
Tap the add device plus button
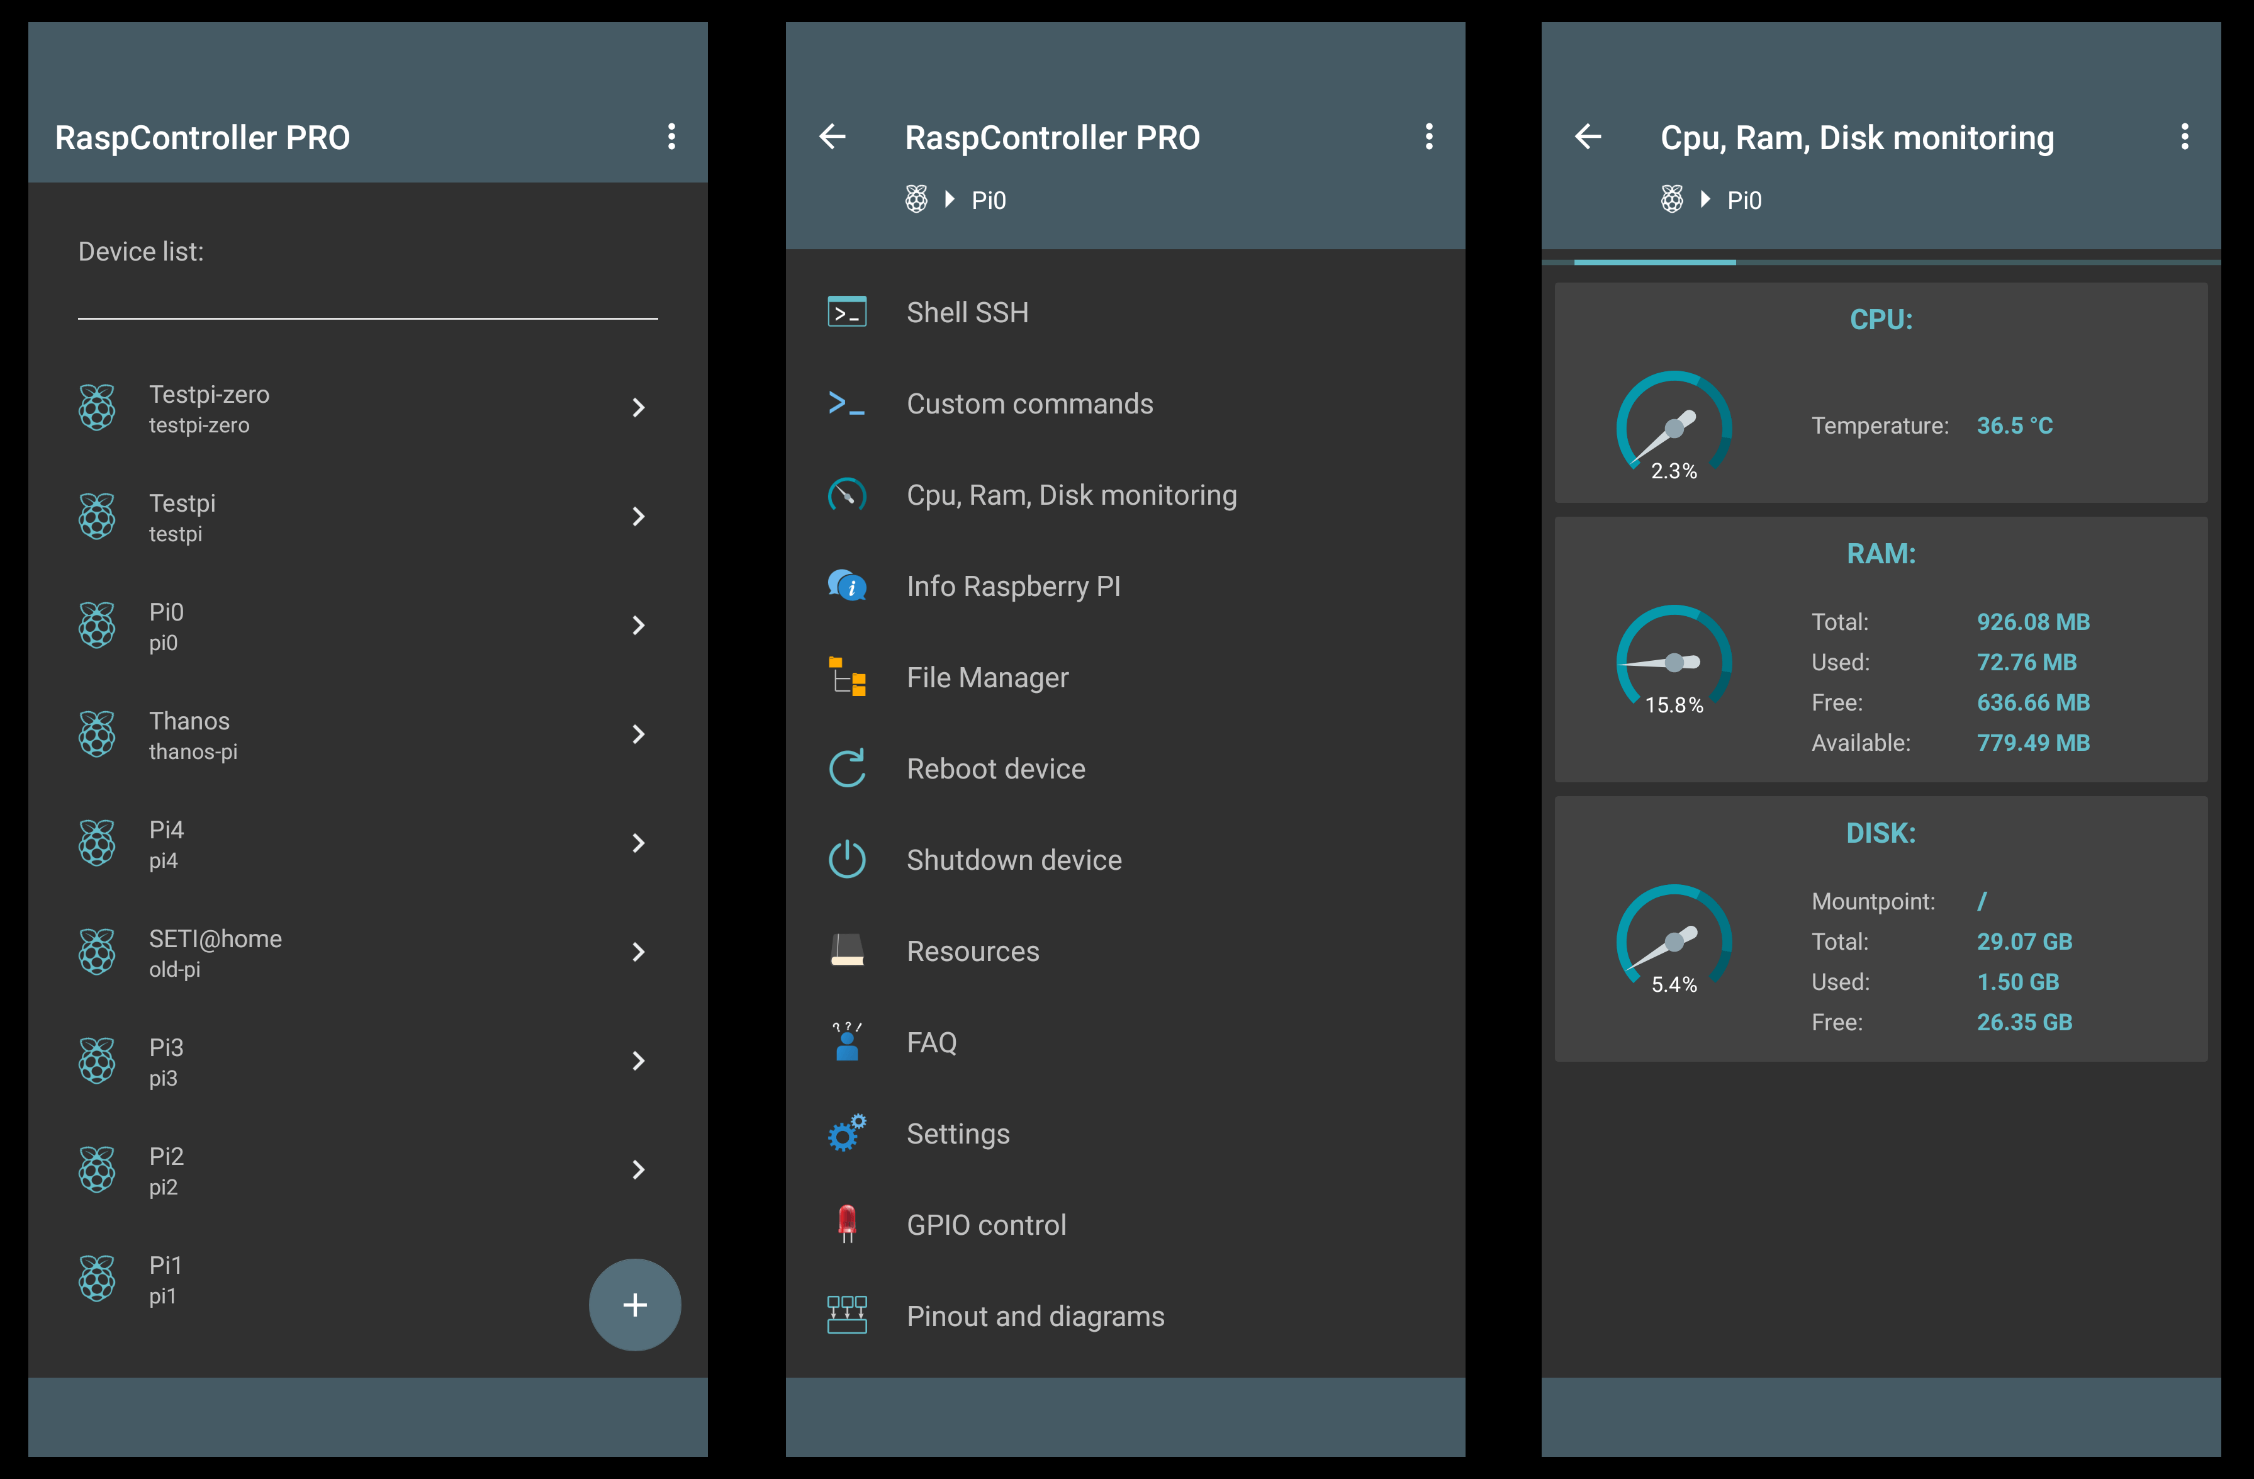[634, 1303]
